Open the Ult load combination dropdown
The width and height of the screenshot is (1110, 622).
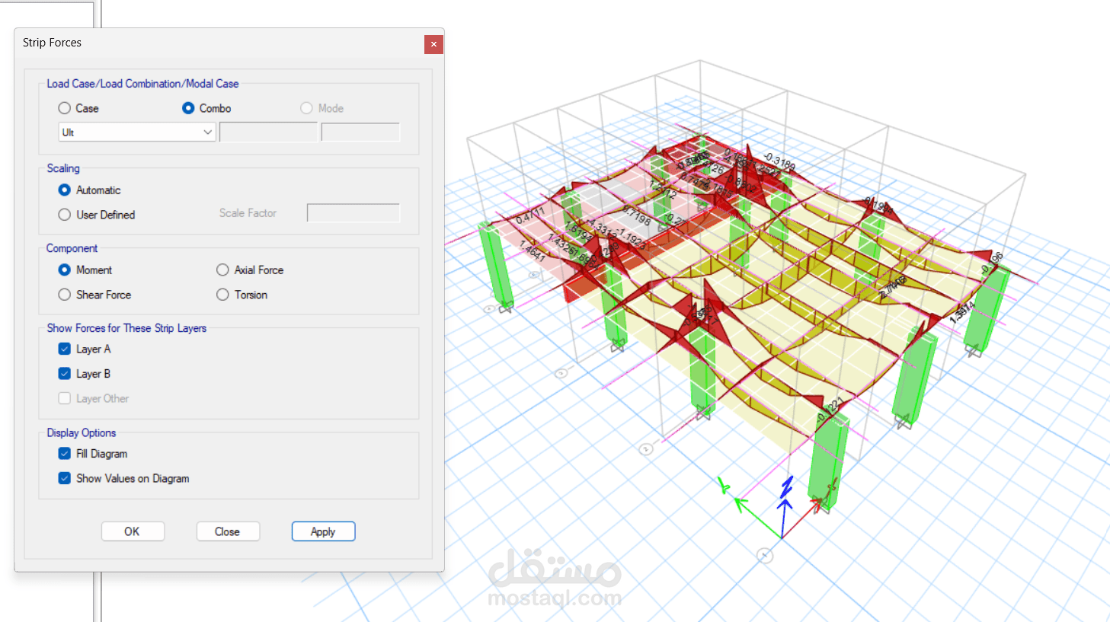(138, 132)
